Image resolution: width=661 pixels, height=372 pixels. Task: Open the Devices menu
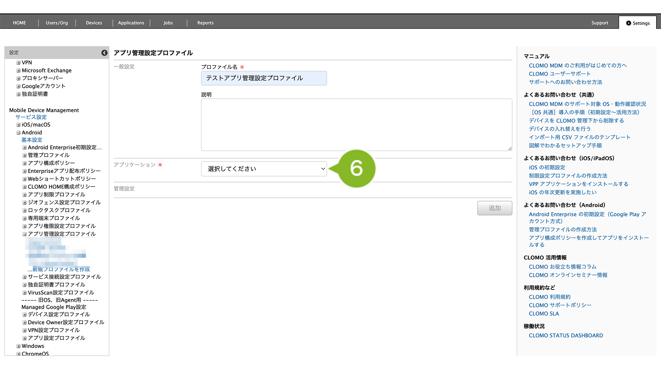point(94,23)
